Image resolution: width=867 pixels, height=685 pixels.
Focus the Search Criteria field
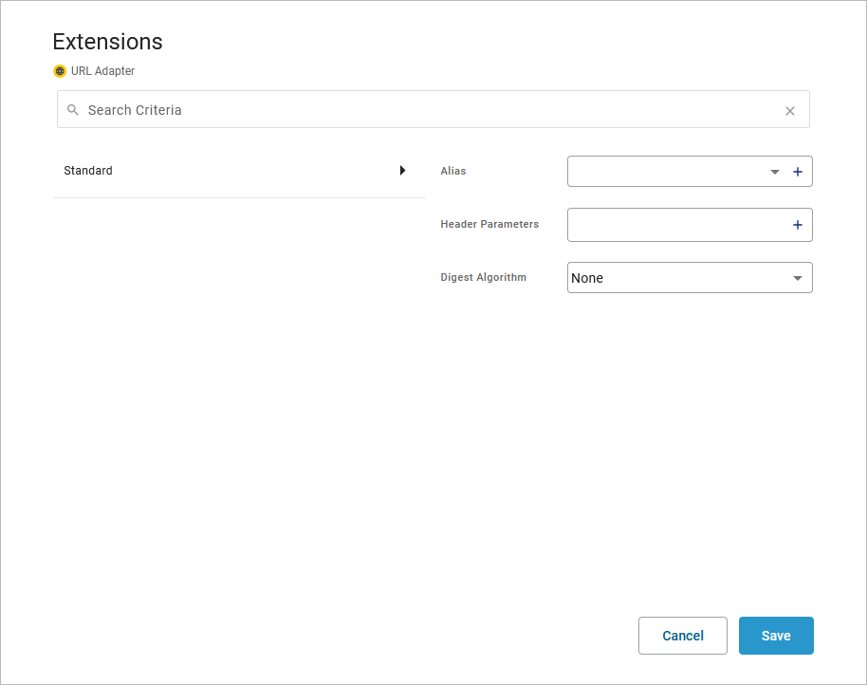[x=427, y=110]
